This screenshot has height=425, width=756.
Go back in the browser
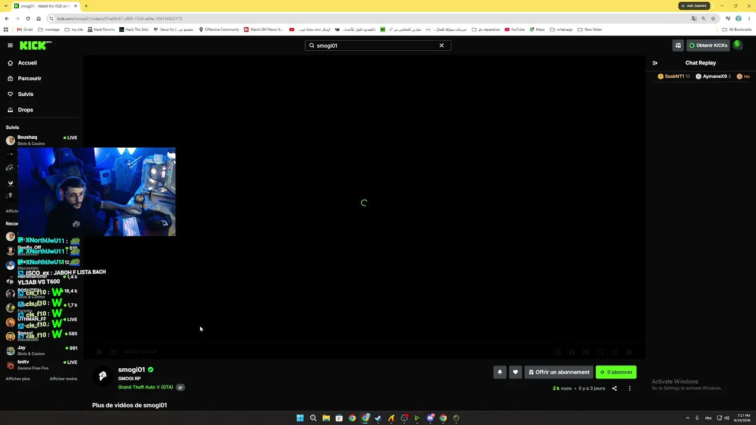(6, 18)
